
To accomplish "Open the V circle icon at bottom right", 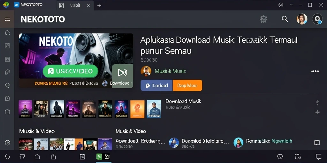I will [280, 157].
